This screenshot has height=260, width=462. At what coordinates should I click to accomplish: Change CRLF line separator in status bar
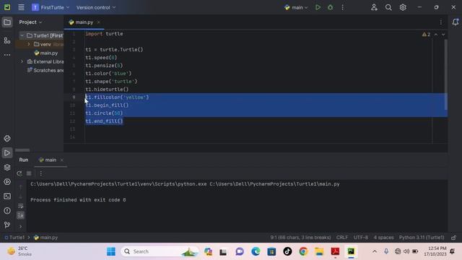click(x=341, y=238)
